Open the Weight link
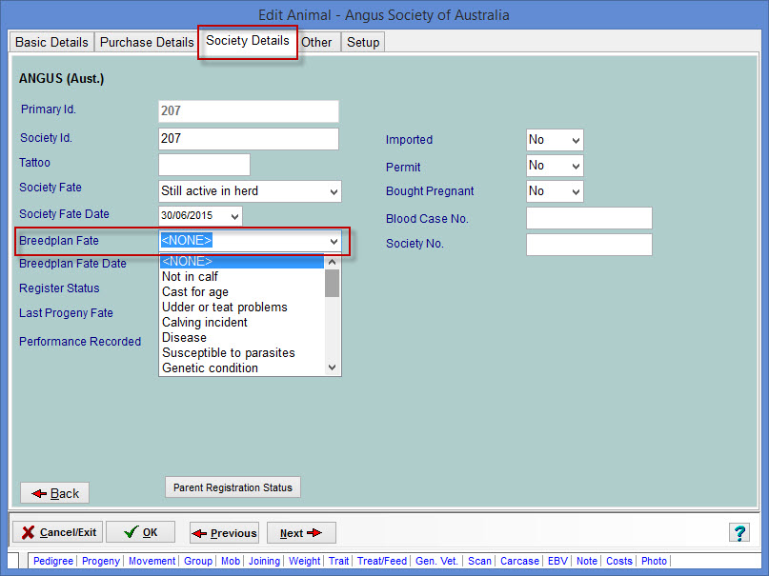Image resolution: width=769 pixels, height=576 pixels. pyautogui.click(x=304, y=561)
